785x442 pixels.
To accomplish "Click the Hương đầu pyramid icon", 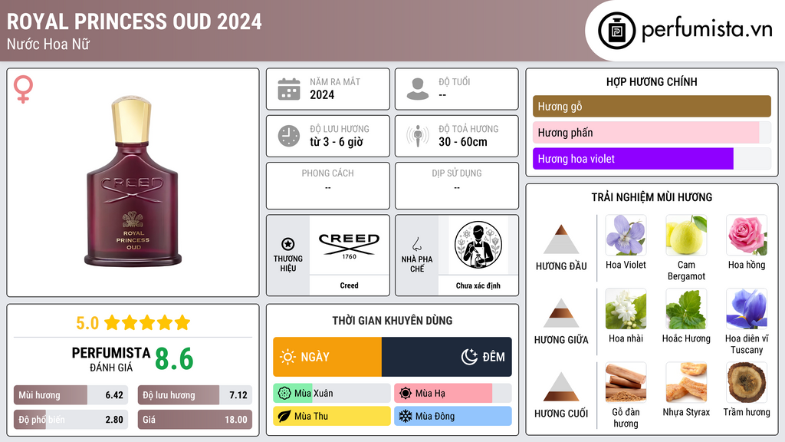I will click(561, 239).
